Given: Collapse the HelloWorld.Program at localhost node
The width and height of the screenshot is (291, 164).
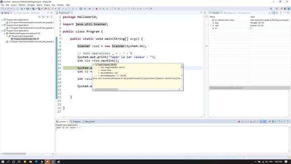Looking at the screenshot, I should 5,33.
